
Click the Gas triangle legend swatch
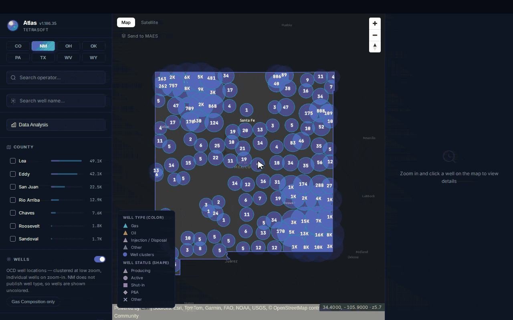pos(125,226)
